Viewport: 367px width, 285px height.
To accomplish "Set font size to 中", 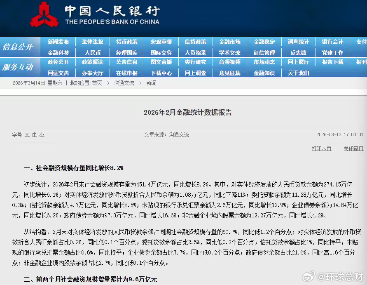I will point(35,134).
